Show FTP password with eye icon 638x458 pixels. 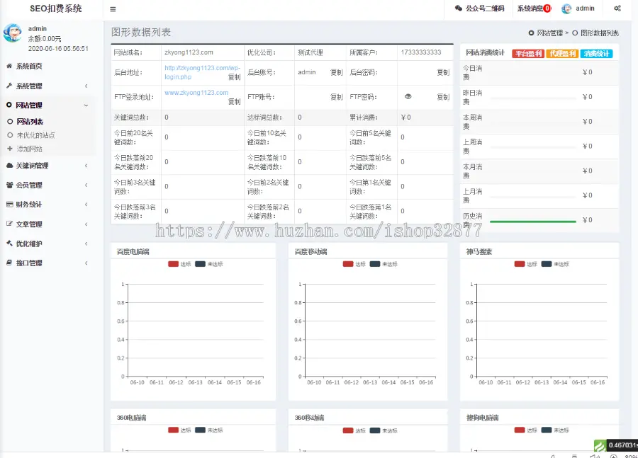tap(408, 96)
